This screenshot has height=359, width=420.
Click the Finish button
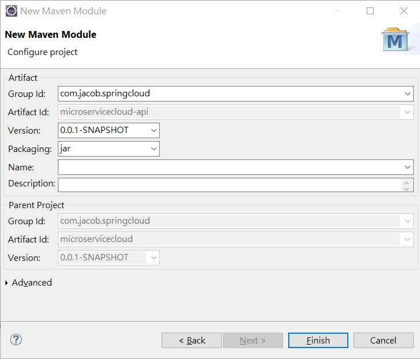pos(318,341)
